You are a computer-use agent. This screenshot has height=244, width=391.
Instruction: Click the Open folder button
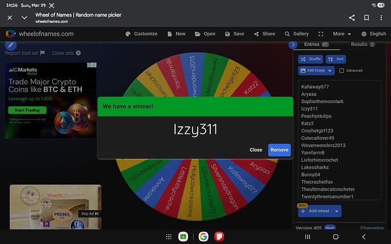point(205,34)
